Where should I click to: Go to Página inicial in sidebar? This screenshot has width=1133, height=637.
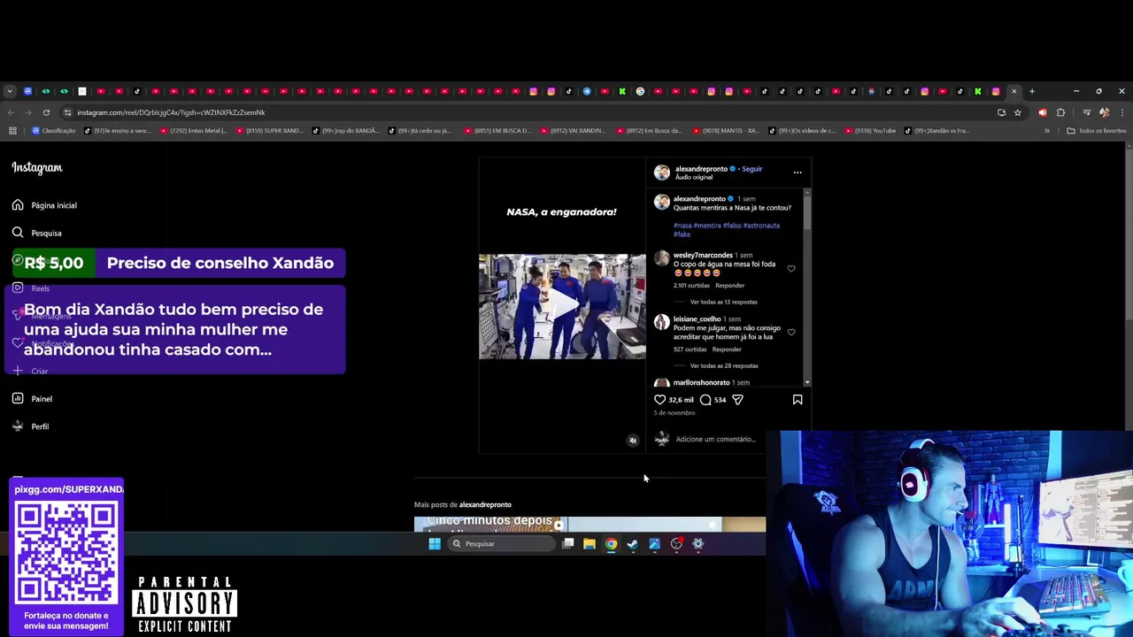(44, 205)
